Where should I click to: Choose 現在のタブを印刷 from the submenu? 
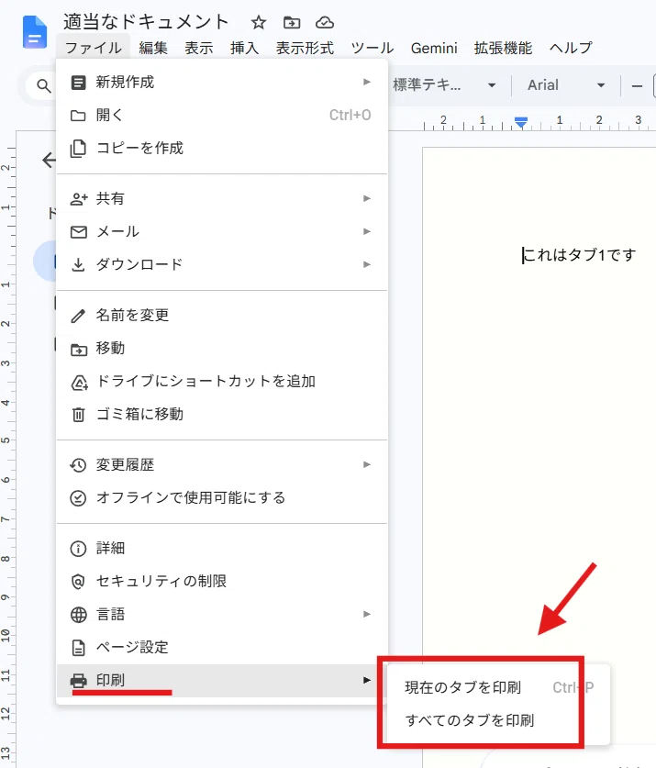pyautogui.click(x=498, y=687)
